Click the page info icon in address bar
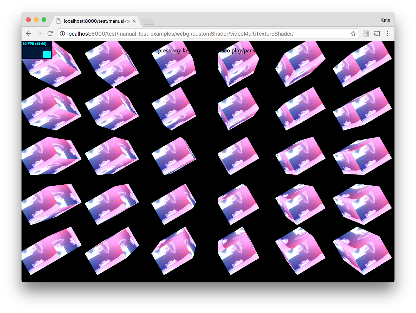Viewport: 416px width, 313px height. (x=62, y=34)
